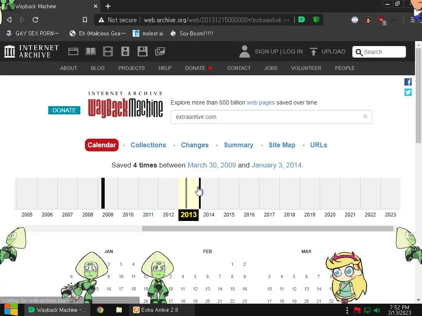
Task: Reload the page
Action: point(35,20)
